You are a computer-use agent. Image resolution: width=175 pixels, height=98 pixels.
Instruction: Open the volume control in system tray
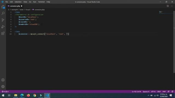pyautogui.click(x=157, y=96)
